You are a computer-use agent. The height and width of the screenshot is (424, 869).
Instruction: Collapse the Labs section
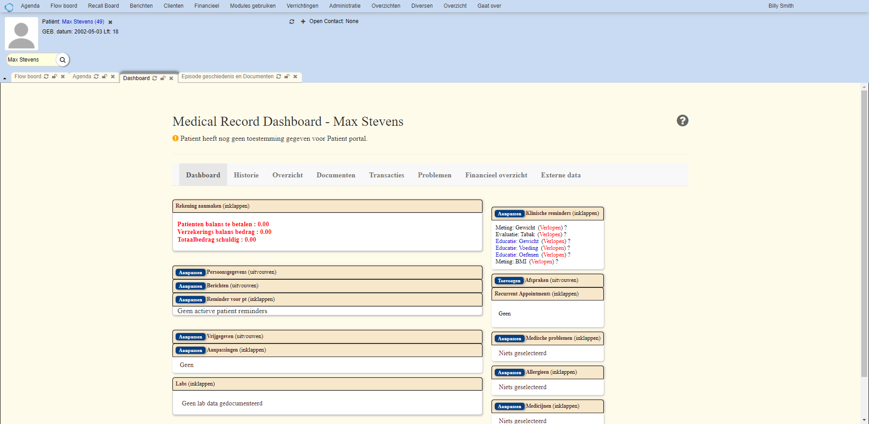[195, 384]
